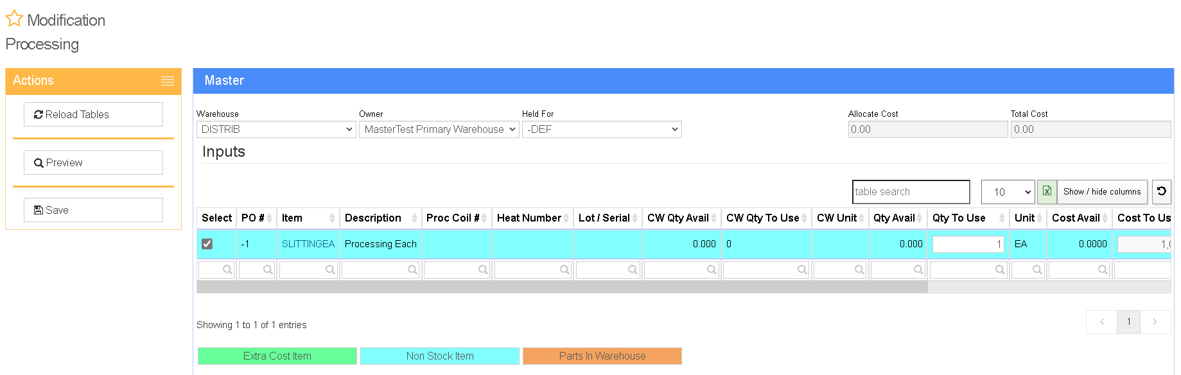Click the Item column filter box
The height and width of the screenshot is (375, 1181).
tap(308, 270)
